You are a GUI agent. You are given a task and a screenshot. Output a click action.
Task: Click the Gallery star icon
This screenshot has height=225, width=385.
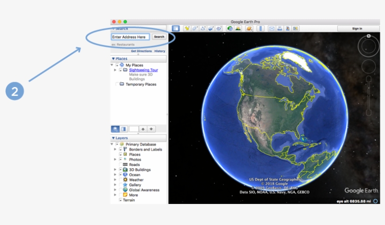tap(125, 185)
